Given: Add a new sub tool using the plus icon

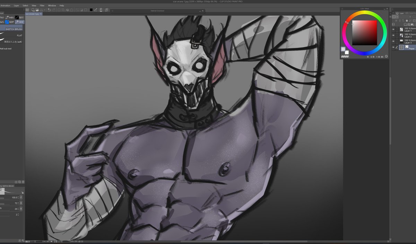Looking at the screenshot, I should point(16,182).
